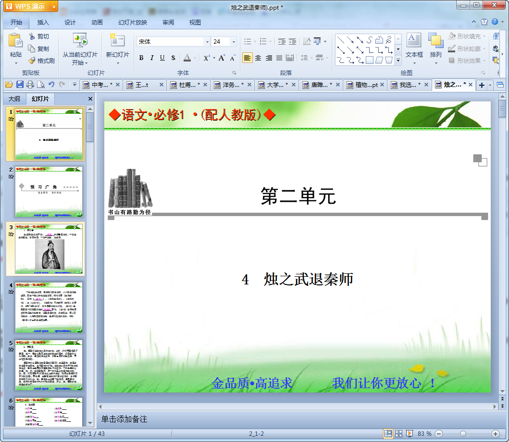Viewport: 509px width, 442px height.
Task: Click zoom in plus button
Action: coord(496,433)
